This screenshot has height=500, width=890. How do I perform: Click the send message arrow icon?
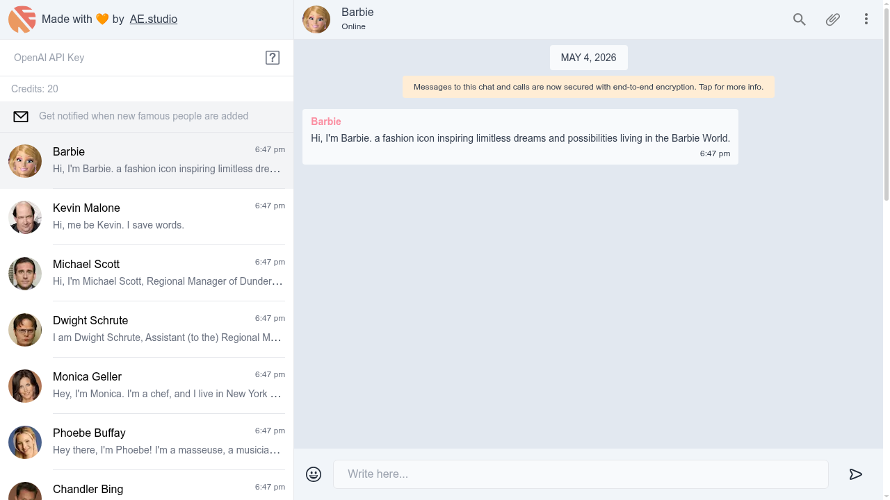click(856, 474)
